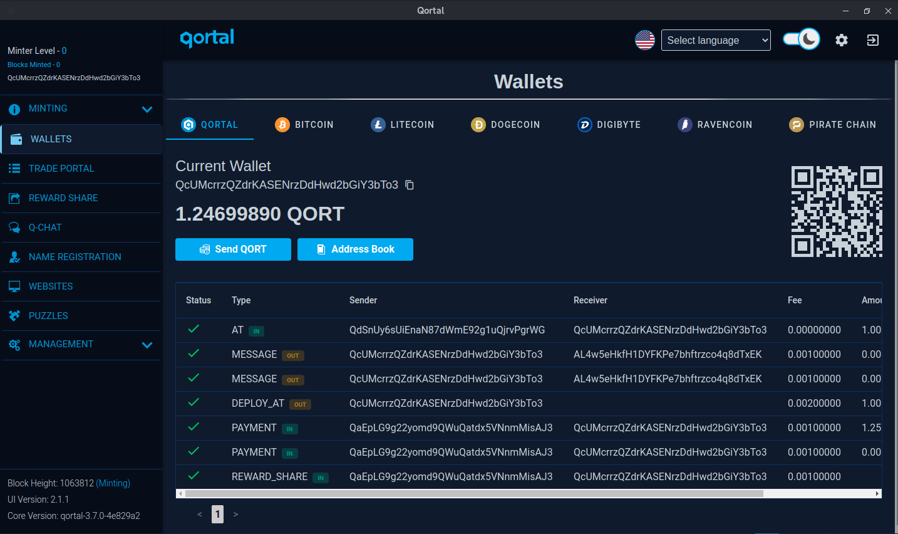Open Q-Chat from the sidebar
The height and width of the screenshot is (534, 898).
(x=81, y=228)
